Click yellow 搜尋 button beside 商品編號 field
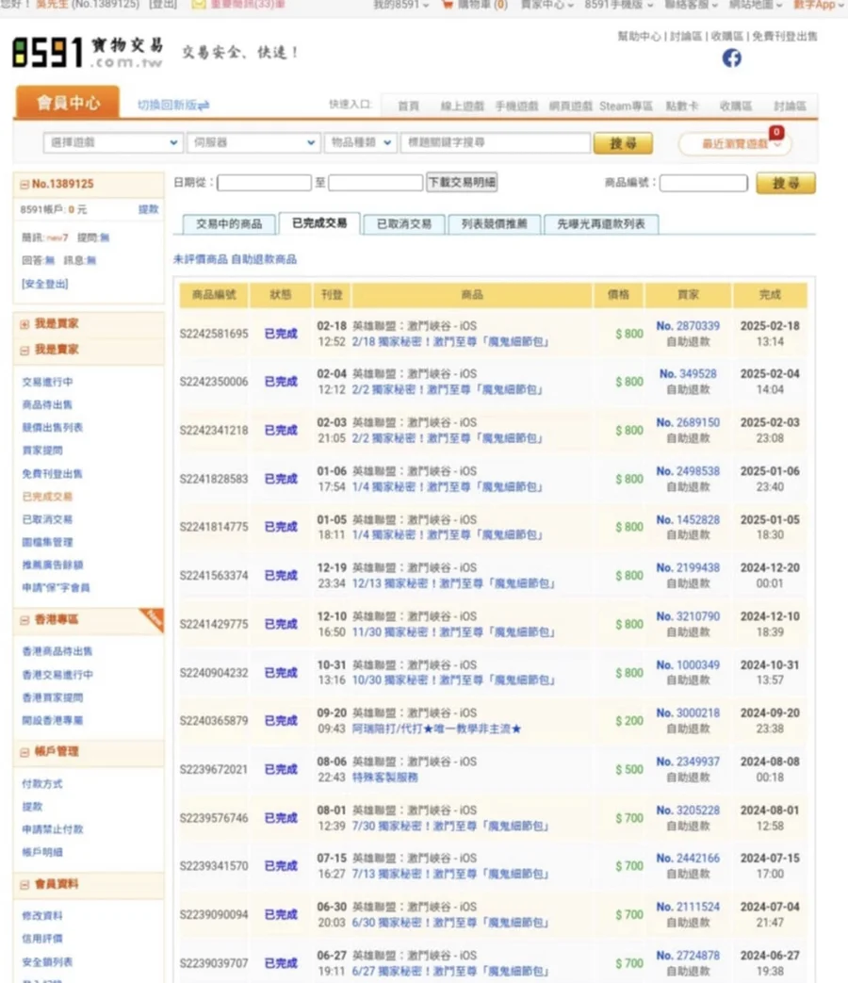This screenshot has height=983, width=848. click(x=785, y=184)
